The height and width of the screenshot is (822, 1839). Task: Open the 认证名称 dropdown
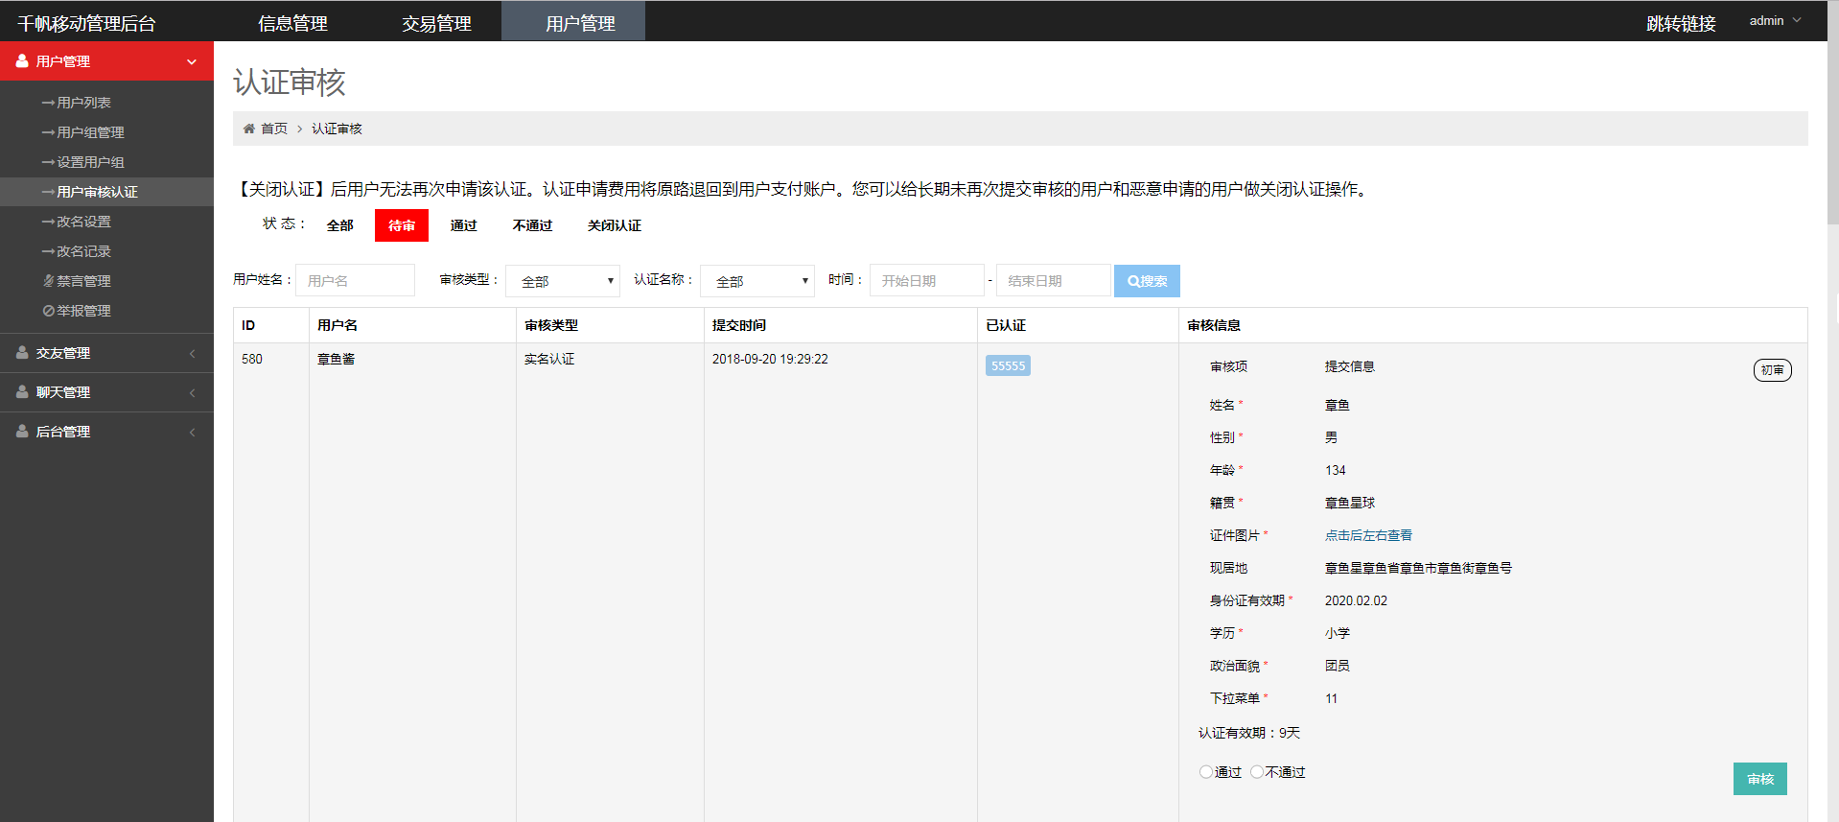[x=757, y=281]
